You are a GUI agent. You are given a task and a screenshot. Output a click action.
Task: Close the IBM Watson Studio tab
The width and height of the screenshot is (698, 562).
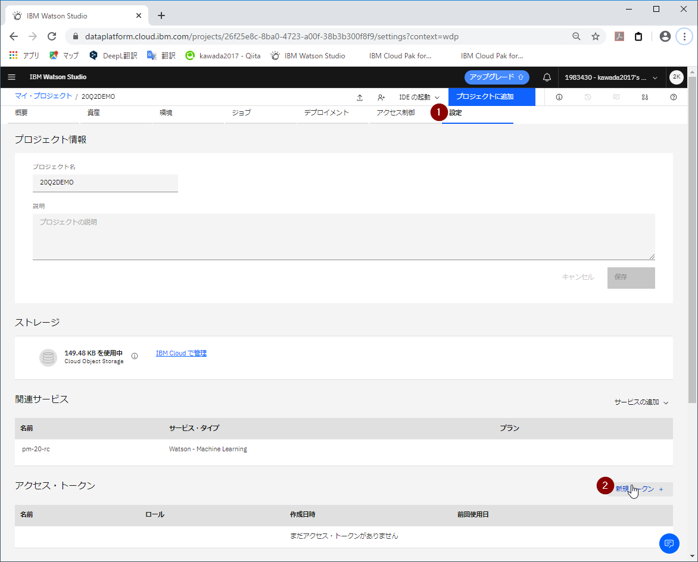138,15
